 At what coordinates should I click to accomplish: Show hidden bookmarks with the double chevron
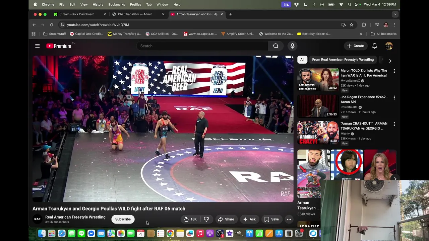point(361,34)
